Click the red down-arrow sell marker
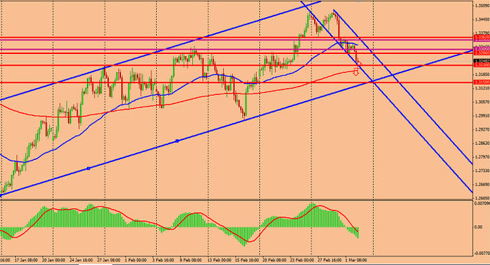 click(356, 72)
